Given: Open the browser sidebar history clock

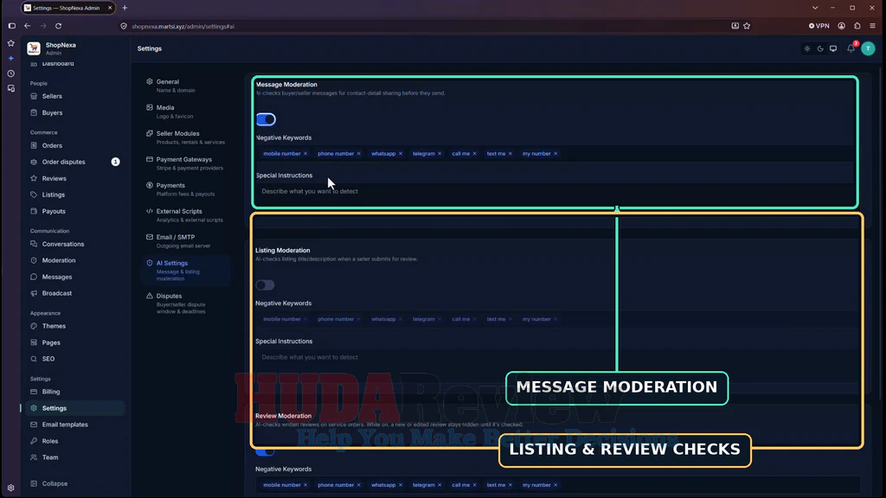Looking at the screenshot, I should [10, 73].
